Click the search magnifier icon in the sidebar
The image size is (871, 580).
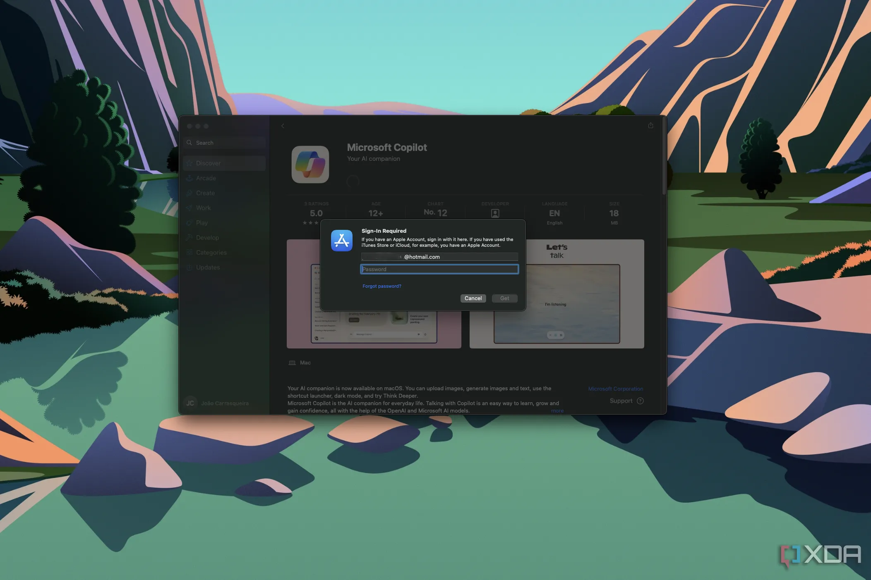point(190,143)
